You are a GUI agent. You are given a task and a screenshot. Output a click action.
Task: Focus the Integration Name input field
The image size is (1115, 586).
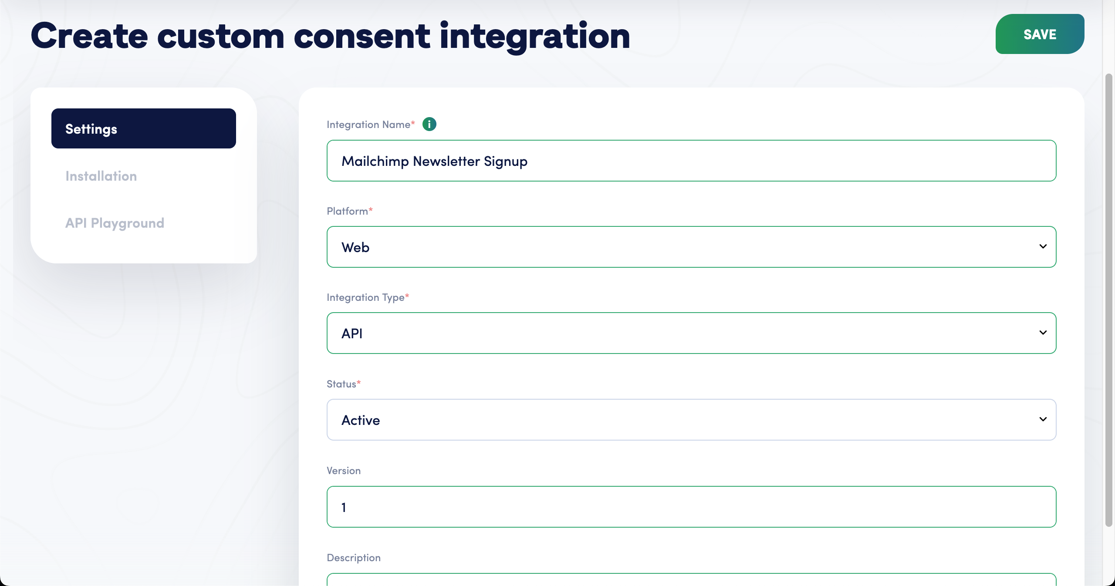692,161
